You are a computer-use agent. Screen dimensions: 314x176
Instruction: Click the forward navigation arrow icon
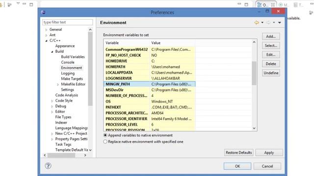(268, 22)
